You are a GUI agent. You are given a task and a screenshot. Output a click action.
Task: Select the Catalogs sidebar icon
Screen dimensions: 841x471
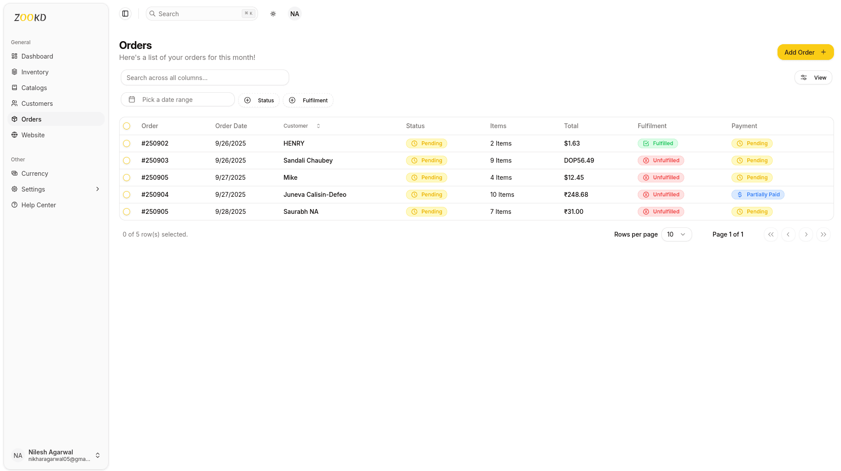click(x=14, y=87)
